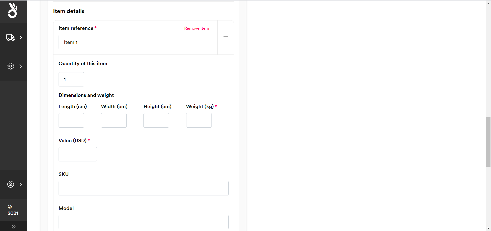This screenshot has width=491, height=231.
Task: Open the user account icon
Action: pos(10,184)
